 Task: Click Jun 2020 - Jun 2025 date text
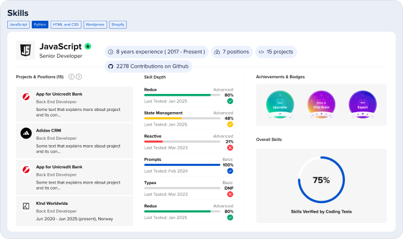click(x=74, y=219)
